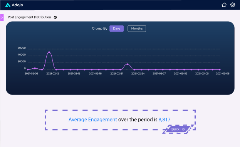Click the 2021-02-27 axis label

pos(159,74)
